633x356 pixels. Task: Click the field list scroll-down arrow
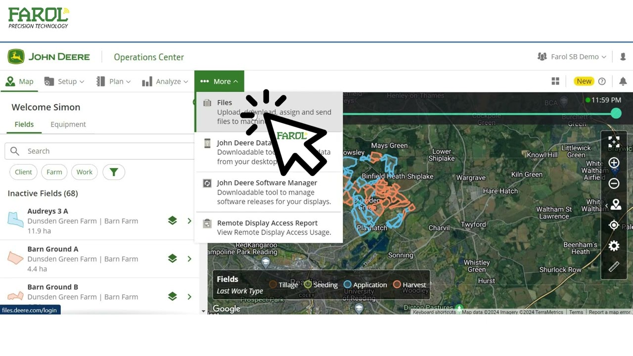[203, 311]
